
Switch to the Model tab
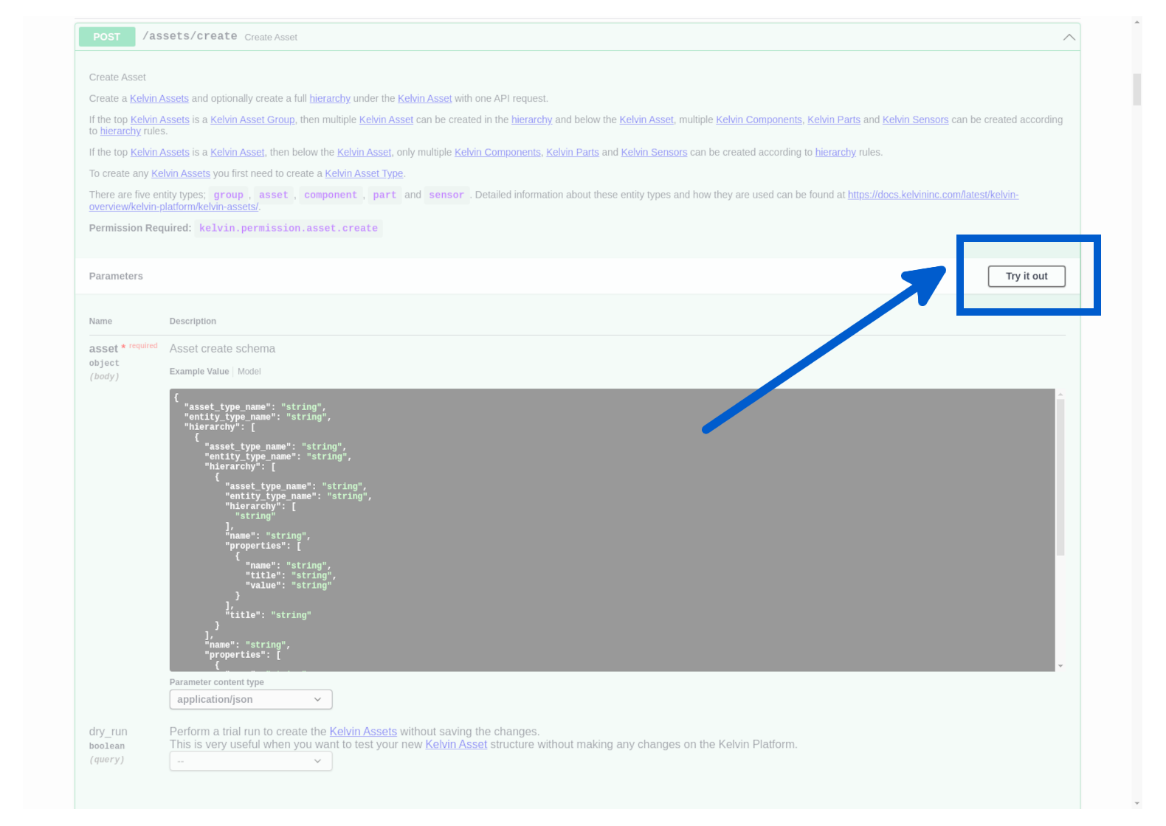pyautogui.click(x=249, y=372)
